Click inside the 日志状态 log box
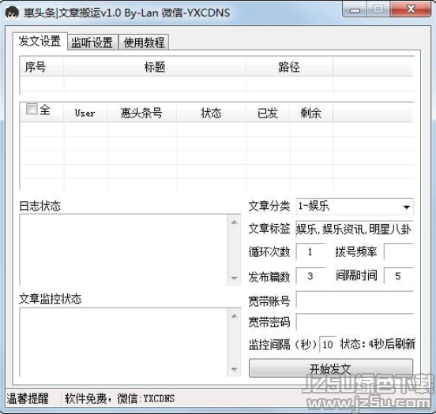This screenshot has height=414, width=436. [x=124, y=250]
